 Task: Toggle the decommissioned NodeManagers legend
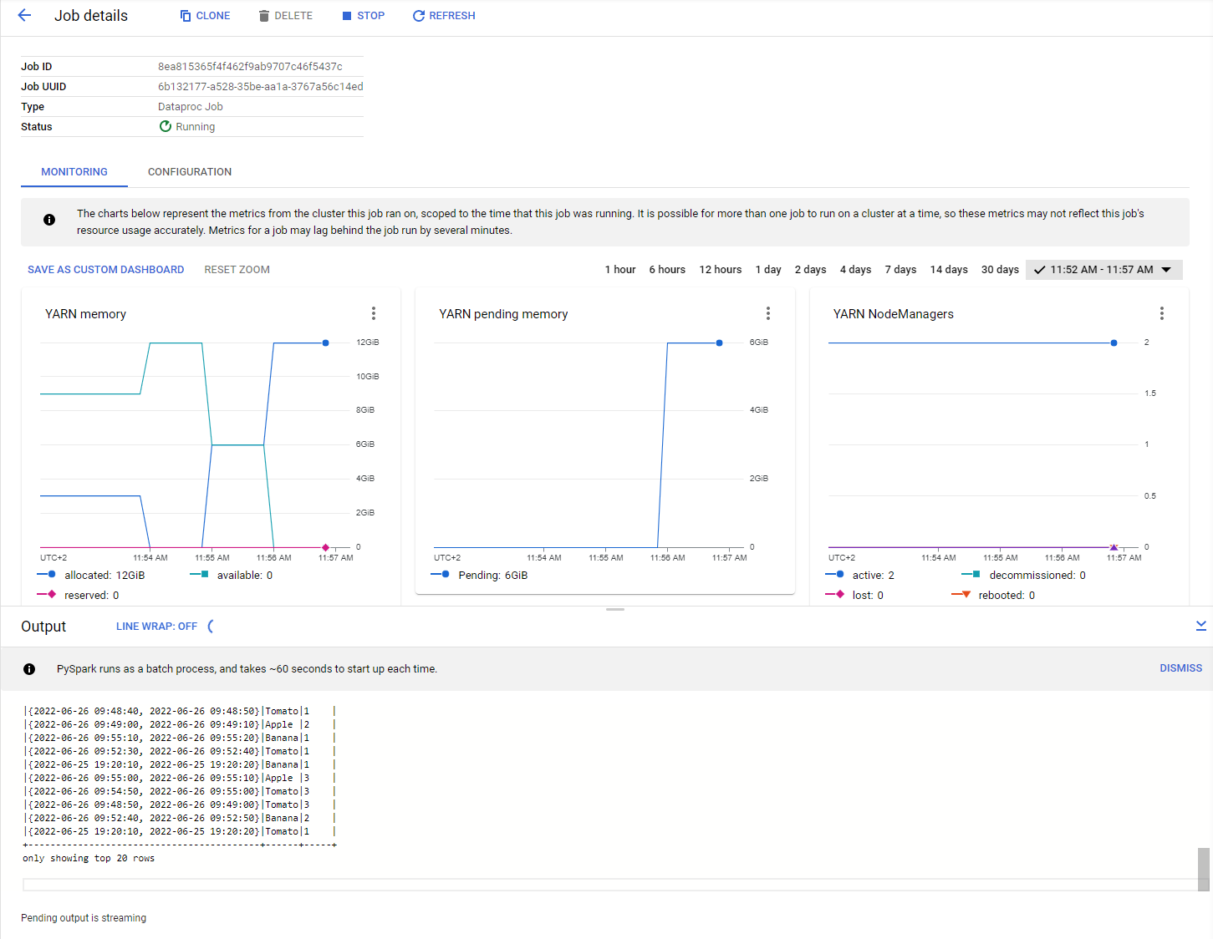point(1024,575)
